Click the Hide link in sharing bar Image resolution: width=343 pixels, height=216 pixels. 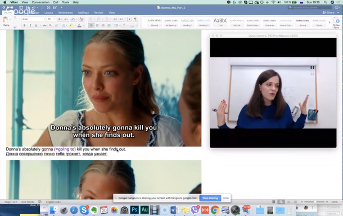(225, 198)
